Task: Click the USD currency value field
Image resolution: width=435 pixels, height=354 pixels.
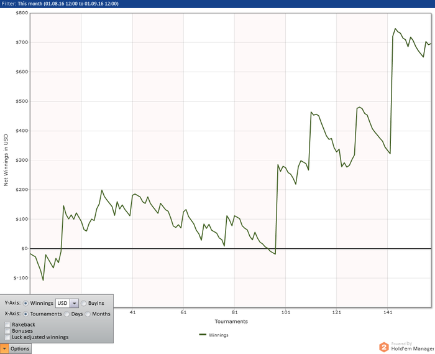Action: pos(63,303)
